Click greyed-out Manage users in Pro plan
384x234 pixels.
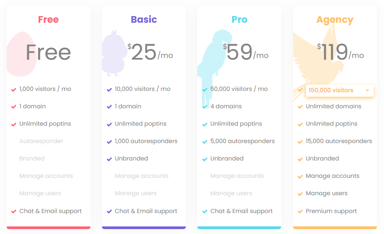[231, 193]
